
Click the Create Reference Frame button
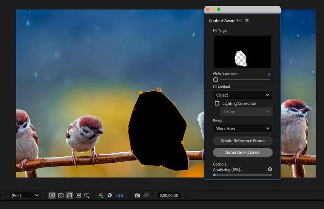tap(243, 140)
